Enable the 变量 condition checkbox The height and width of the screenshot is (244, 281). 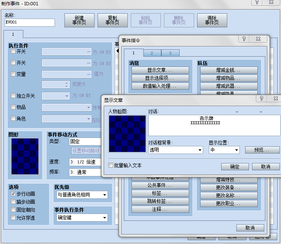13,74
